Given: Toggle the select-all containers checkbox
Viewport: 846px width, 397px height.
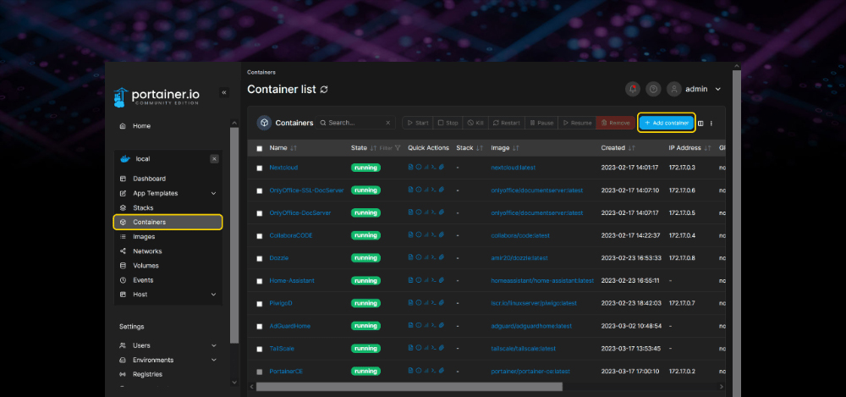Looking at the screenshot, I should [x=260, y=148].
